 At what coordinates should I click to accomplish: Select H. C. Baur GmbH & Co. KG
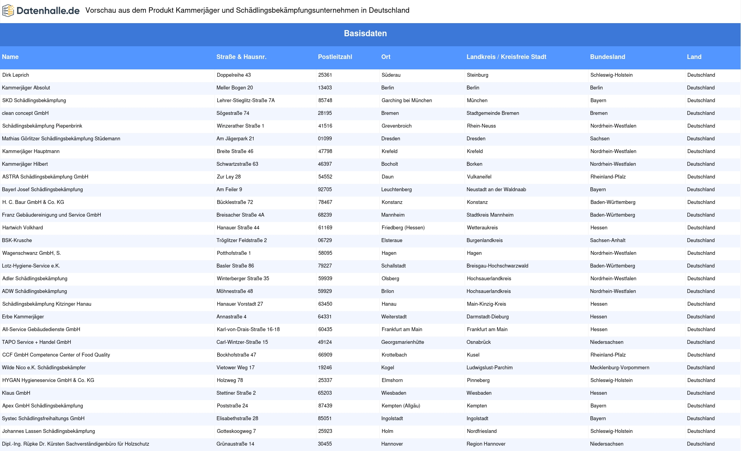[x=33, y=202]
